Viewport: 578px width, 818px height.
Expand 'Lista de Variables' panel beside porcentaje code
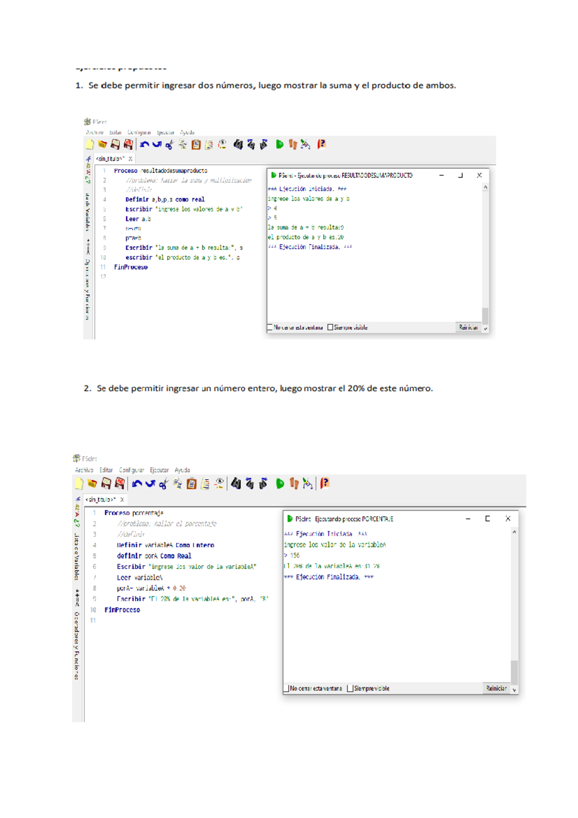[77, 556]
